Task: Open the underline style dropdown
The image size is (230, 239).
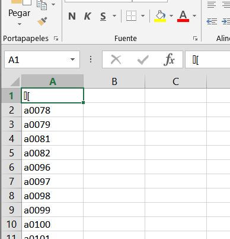Action: tap(114, 15)
